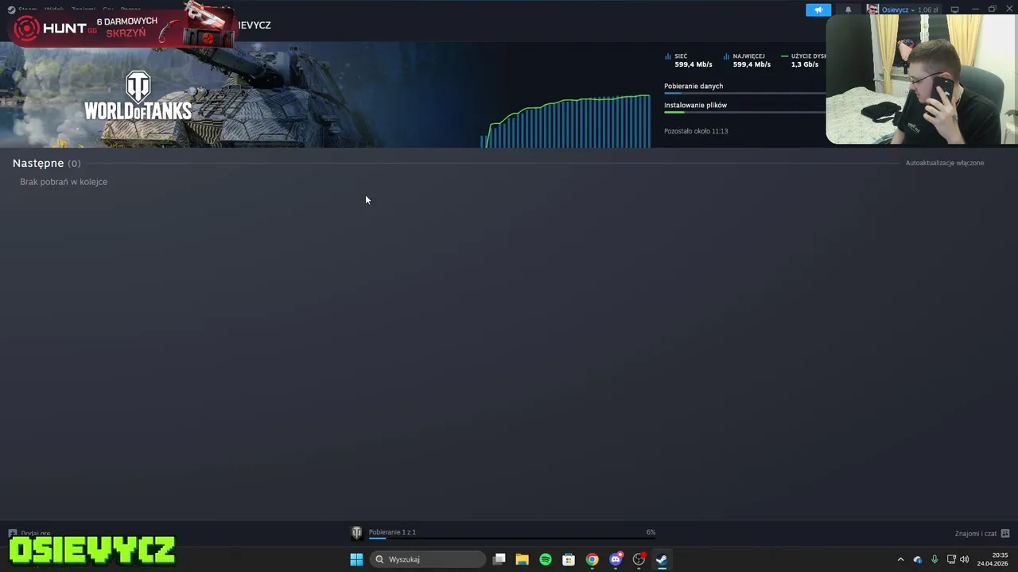Open Google Chrome from the taskbar

click(x=592, y=559)
